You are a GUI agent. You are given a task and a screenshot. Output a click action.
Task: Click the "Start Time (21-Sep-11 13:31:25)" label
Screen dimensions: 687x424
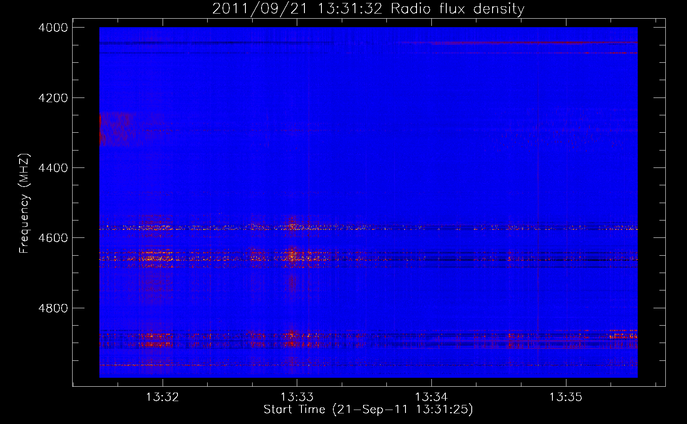pyautogui.click(x=368, y=410)
